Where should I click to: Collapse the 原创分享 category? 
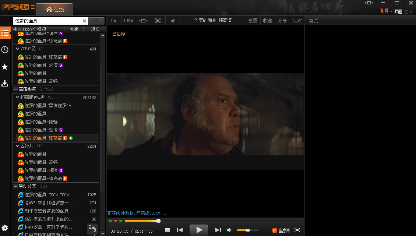[16, 186]
